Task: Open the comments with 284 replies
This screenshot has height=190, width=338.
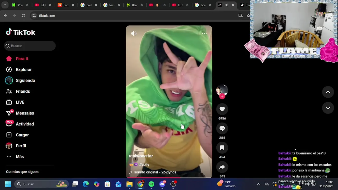Action: 222,128
